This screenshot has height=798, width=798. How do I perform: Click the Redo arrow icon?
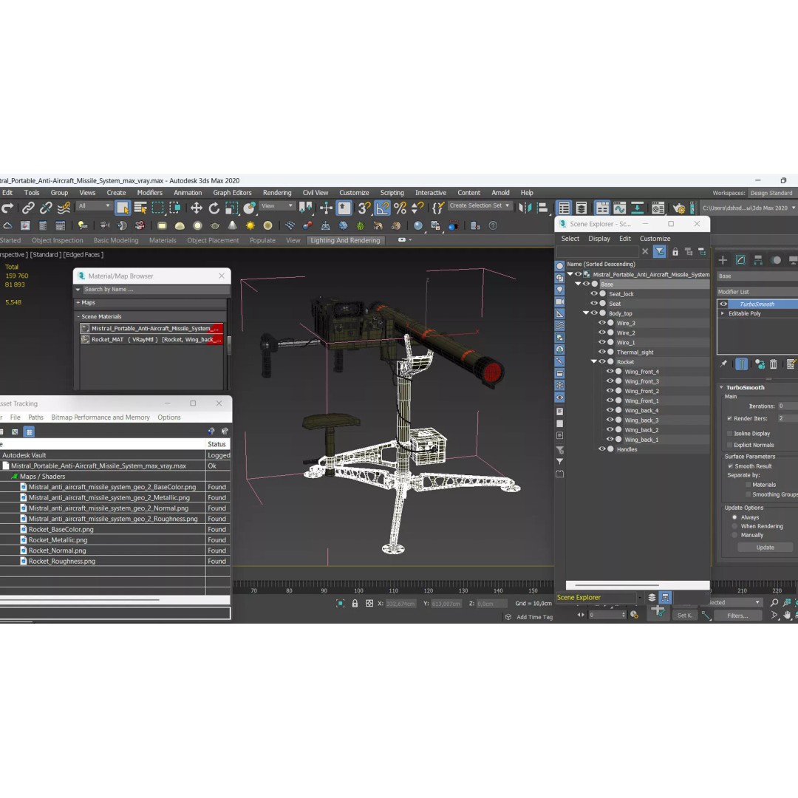click(7, 208)
